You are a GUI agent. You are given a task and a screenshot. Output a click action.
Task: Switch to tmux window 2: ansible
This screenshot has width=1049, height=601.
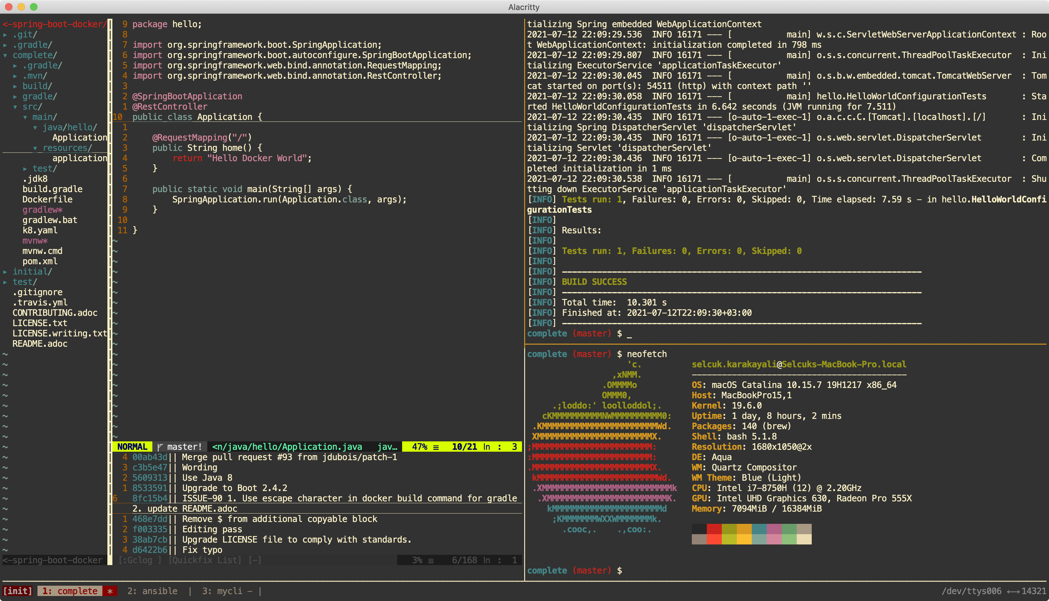(152, 591)
